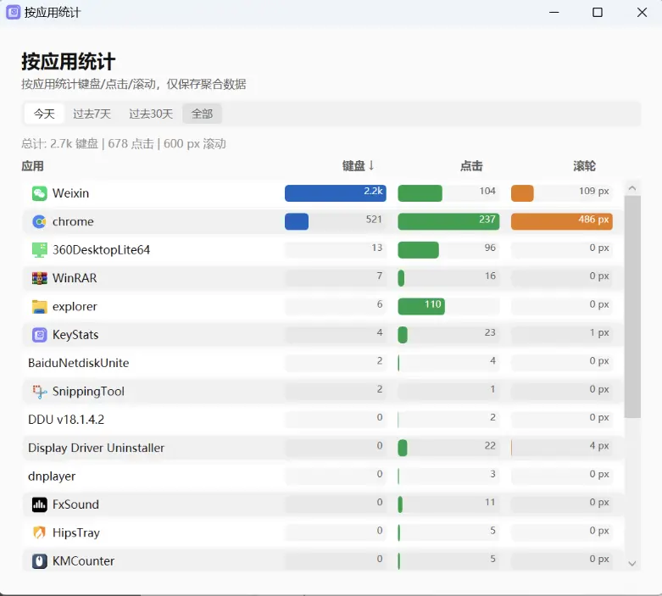
Task: Click the WinRAR app icon
Action: [x=39, y=278]
